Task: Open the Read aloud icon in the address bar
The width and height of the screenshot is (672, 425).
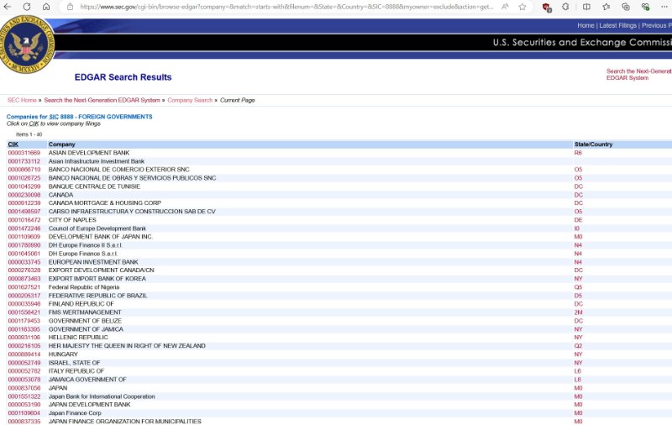Action: point(506,7)
